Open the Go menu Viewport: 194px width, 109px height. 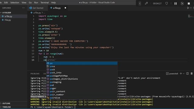coord(30,2)
